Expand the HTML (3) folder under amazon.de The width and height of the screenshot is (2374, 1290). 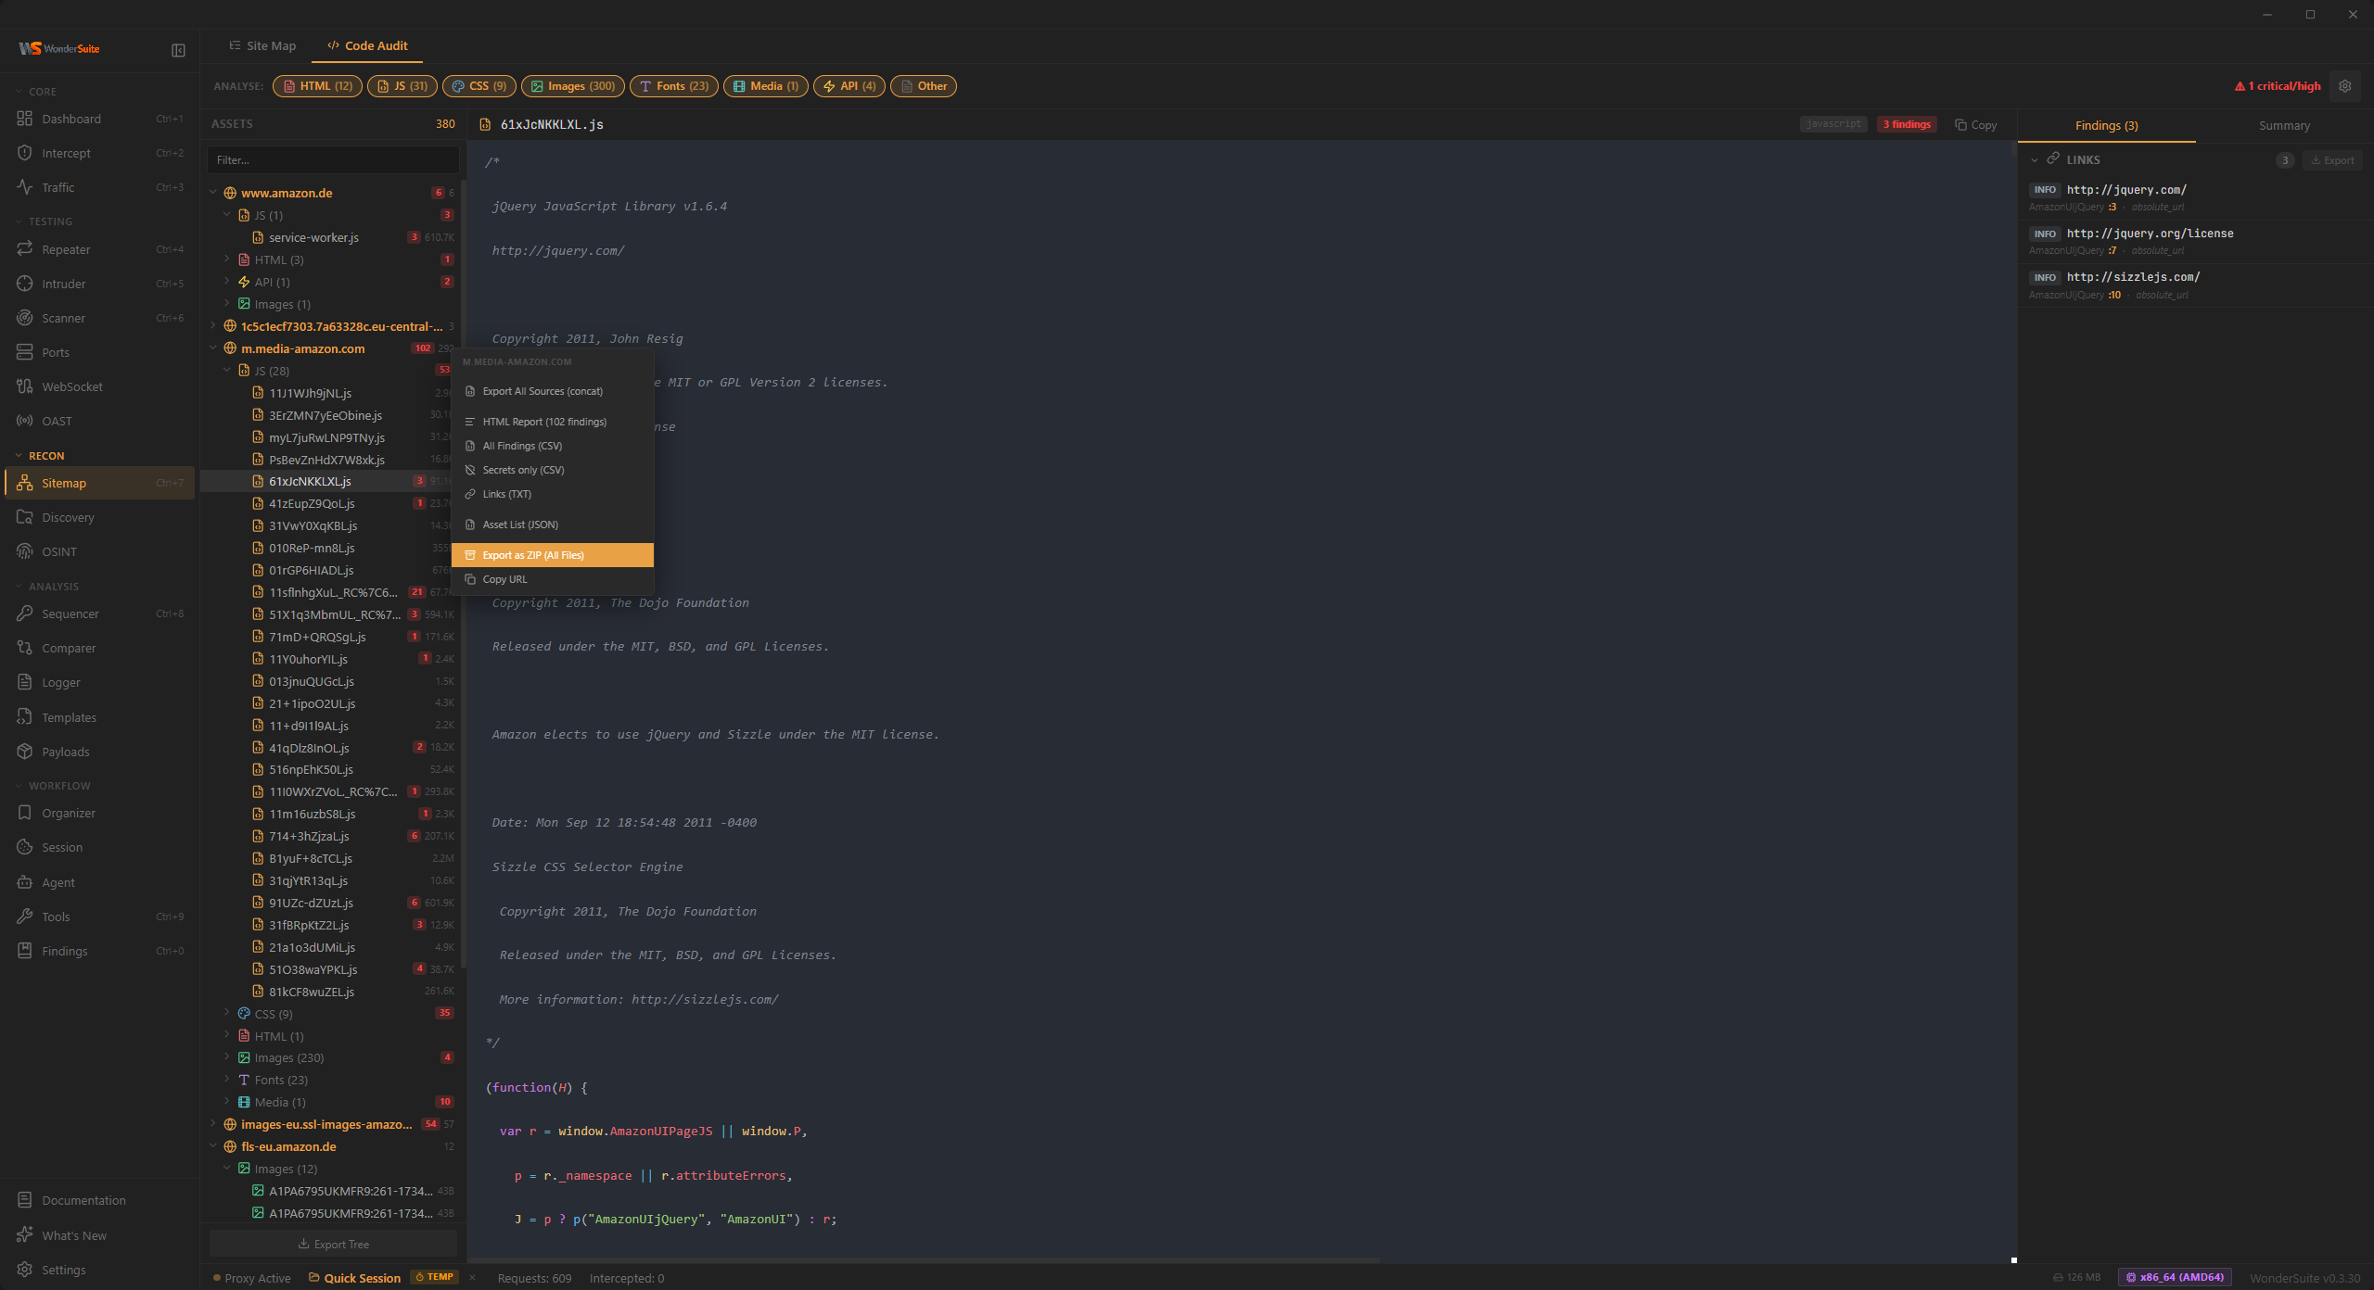coord(227,259)
